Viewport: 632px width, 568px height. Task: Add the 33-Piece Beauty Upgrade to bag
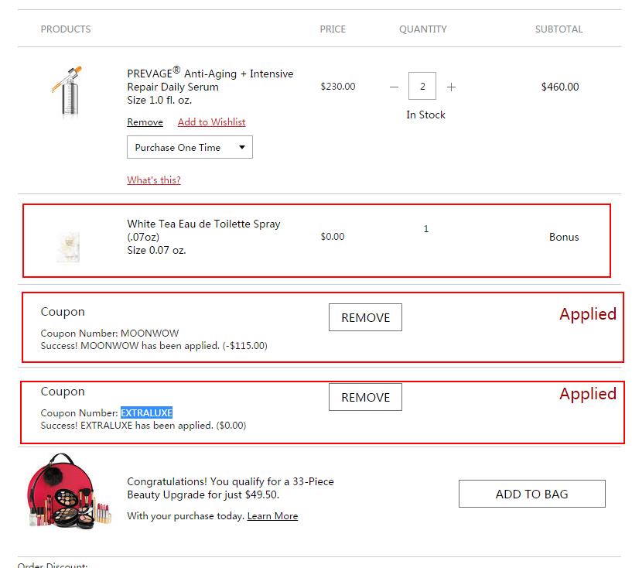click(532, 494)
